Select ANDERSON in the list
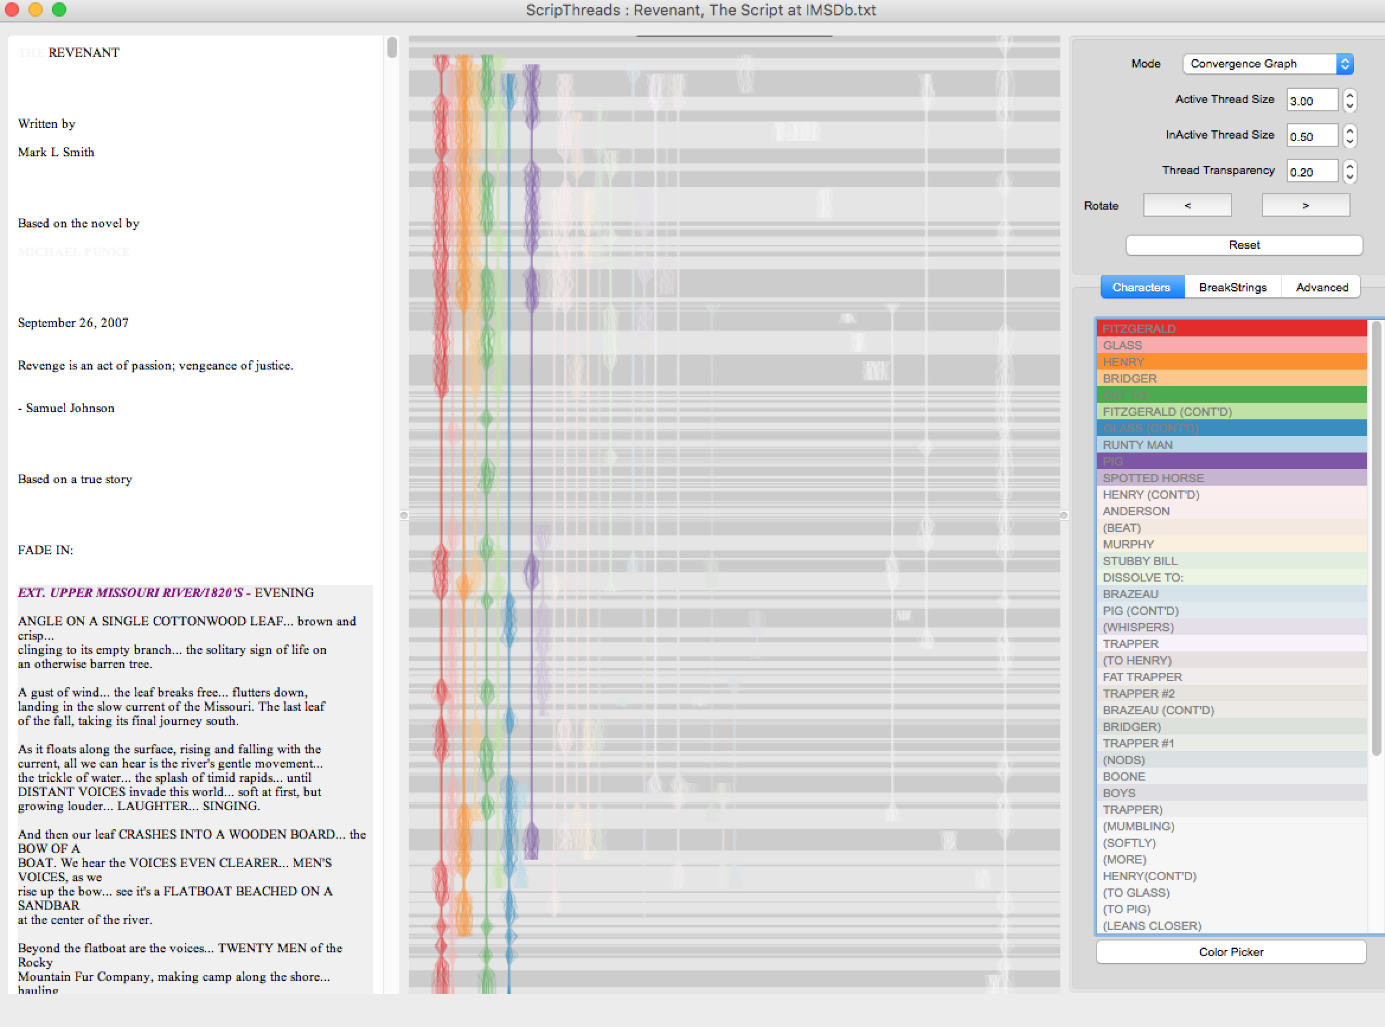The image size is (1385, 1027). 1232,511
